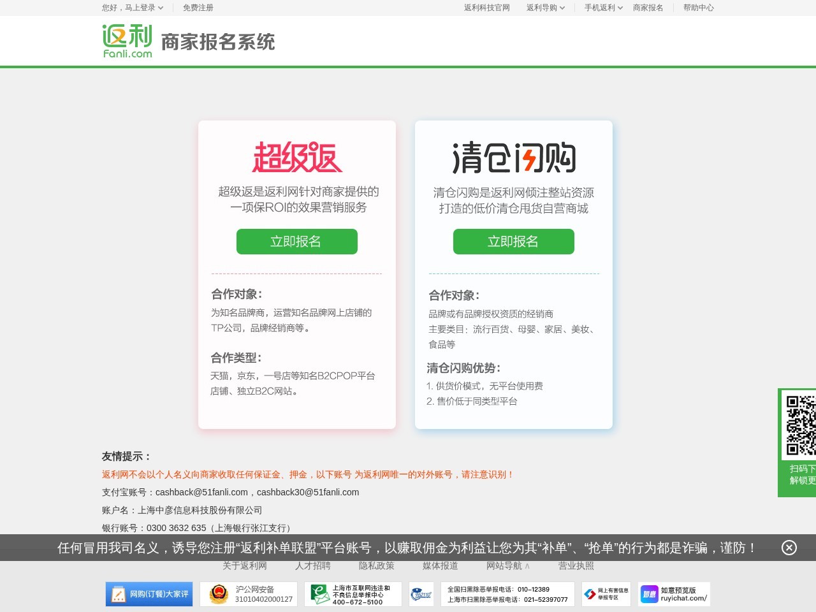Viewport: 816px width, 612px height.
Task: Open the 网购(订餐)大家评 badge
Action: click(x=149, y=594)
